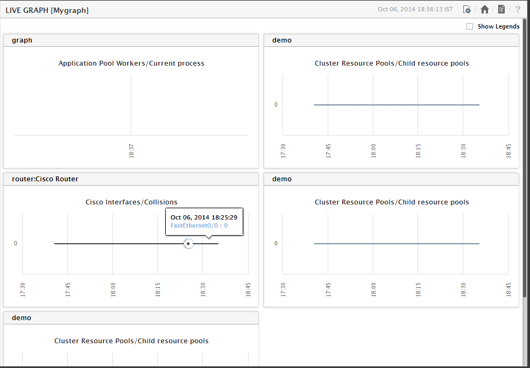
Task: Open the help question mark icon
Action: tap(518, 10)
